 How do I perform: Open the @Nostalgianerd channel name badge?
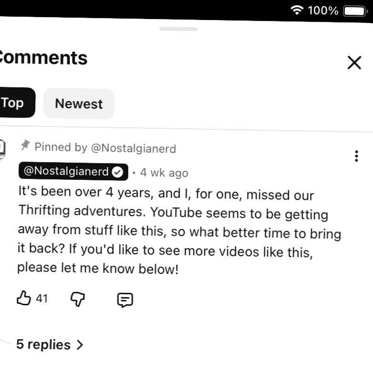click(x=67, y=172)
